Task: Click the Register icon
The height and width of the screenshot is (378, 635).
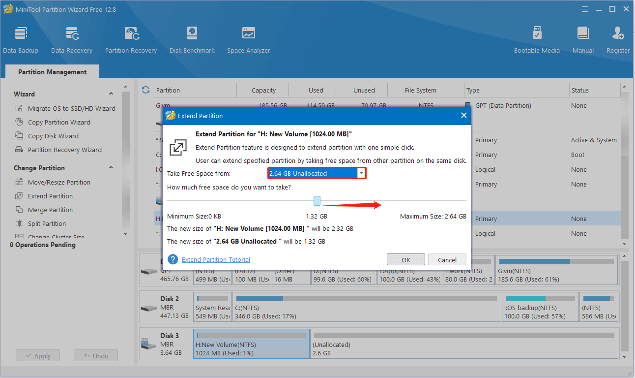Action: pos(618,33)
